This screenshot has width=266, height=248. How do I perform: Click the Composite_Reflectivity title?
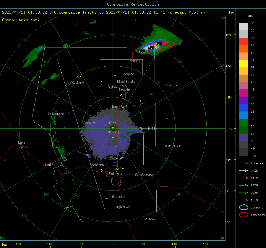(x=133, y=4)
